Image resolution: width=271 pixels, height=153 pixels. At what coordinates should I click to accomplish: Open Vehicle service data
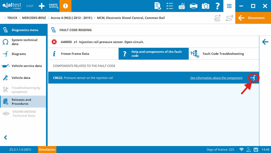point(23,66)
